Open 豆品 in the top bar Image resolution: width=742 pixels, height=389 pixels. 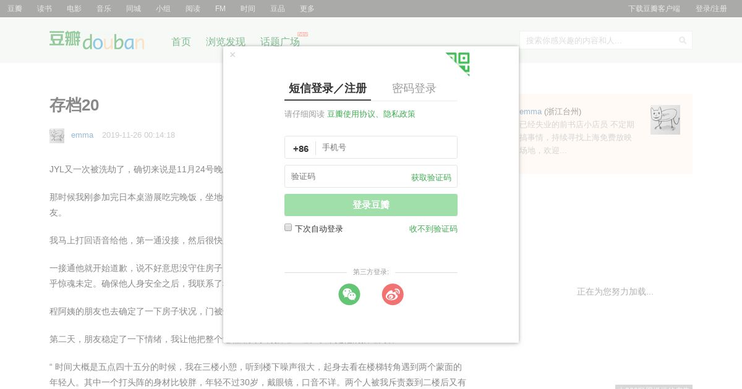(278, 9)
